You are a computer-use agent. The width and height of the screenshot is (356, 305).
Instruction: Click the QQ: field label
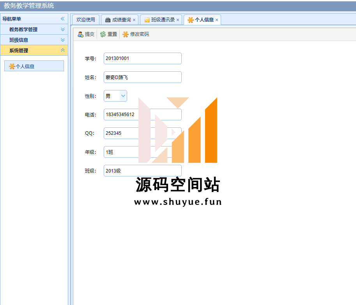[x=90, y=133]
